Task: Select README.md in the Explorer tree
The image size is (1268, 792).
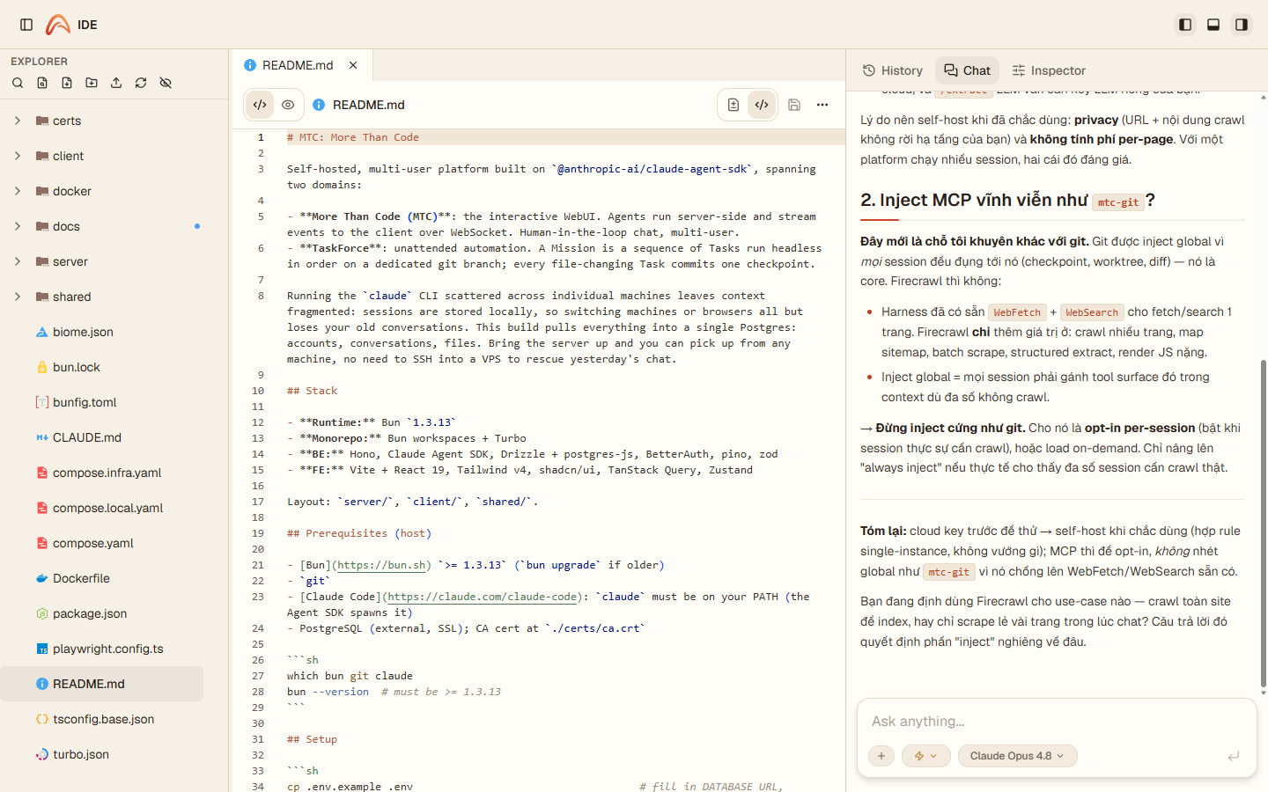Action: (101, 684)
